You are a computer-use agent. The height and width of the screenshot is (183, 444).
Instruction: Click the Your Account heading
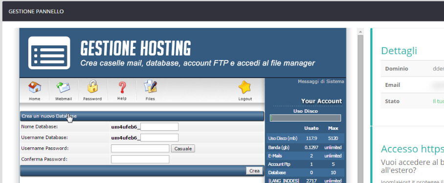tap(321, 101)
